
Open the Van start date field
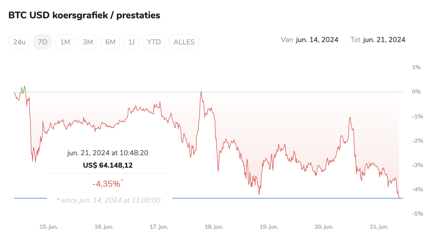[317, 40]
